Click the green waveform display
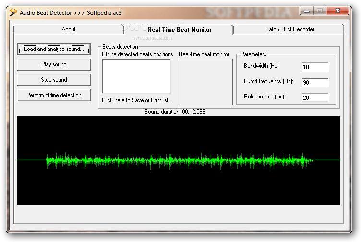 [x=179, y=160]
